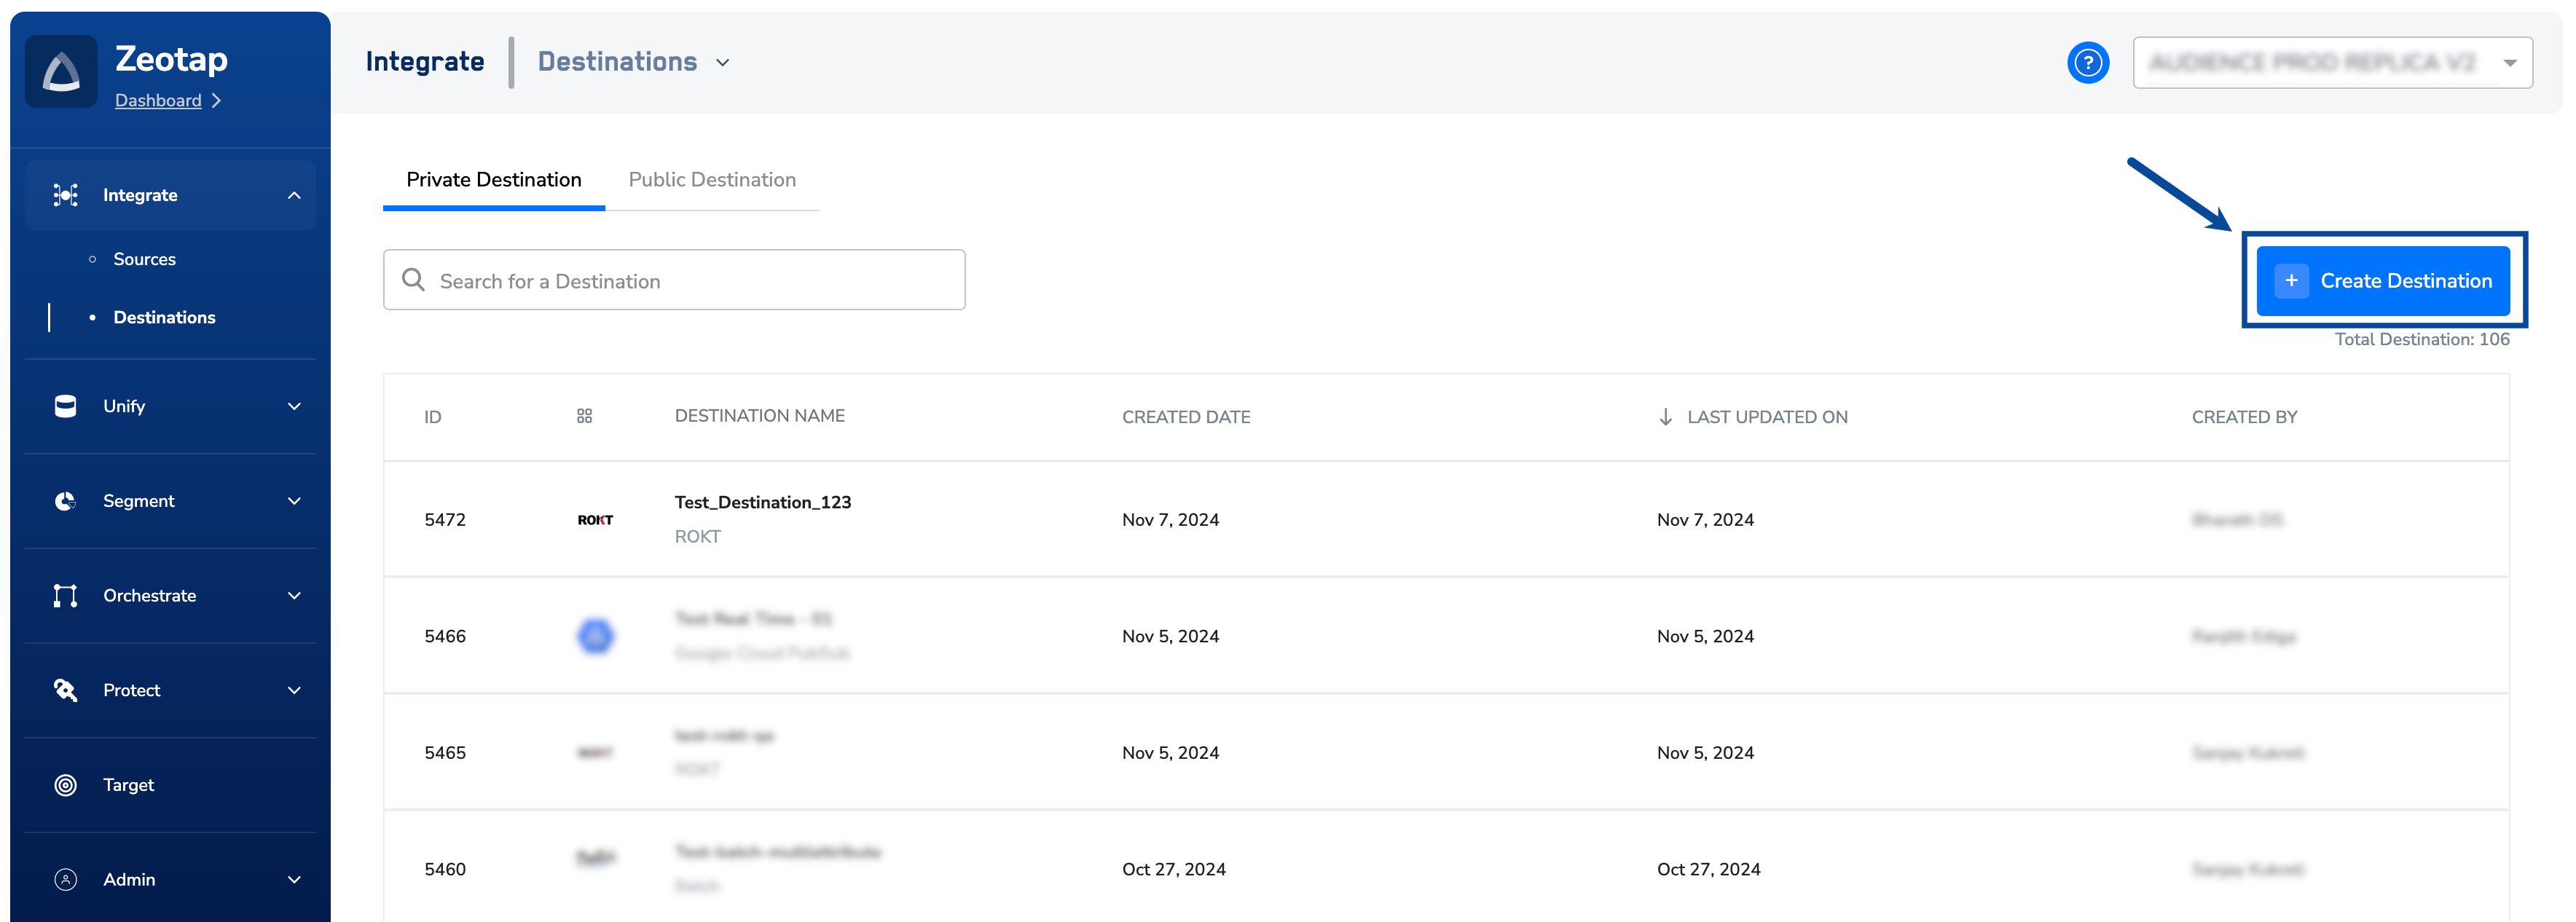The image size is (2576, 922).
Task: Open the Destinations header dropdown
Action: coord(723,62)
